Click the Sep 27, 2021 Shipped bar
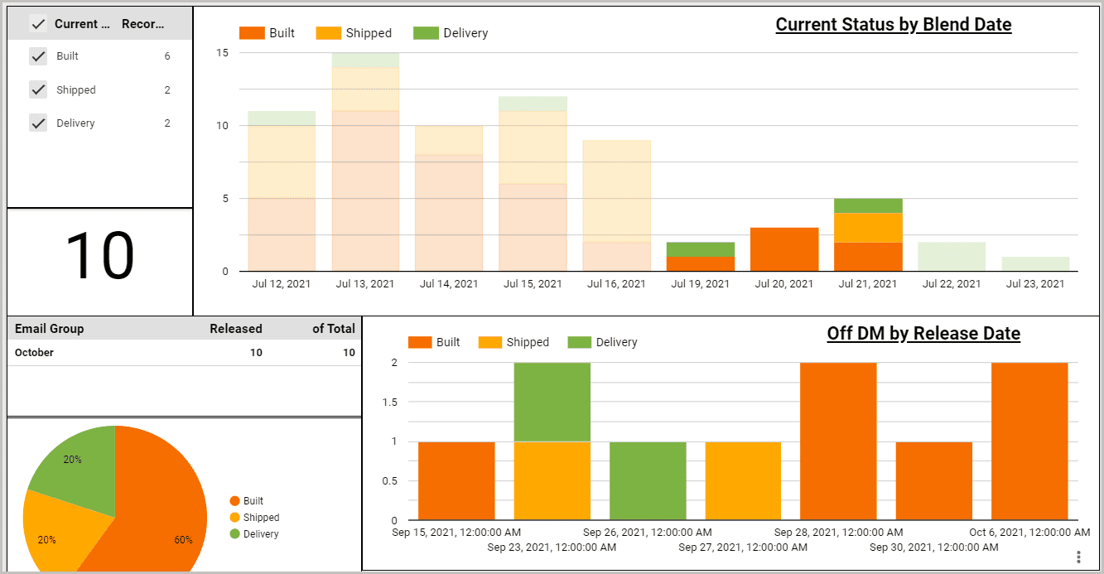 [x=743, y=481]
